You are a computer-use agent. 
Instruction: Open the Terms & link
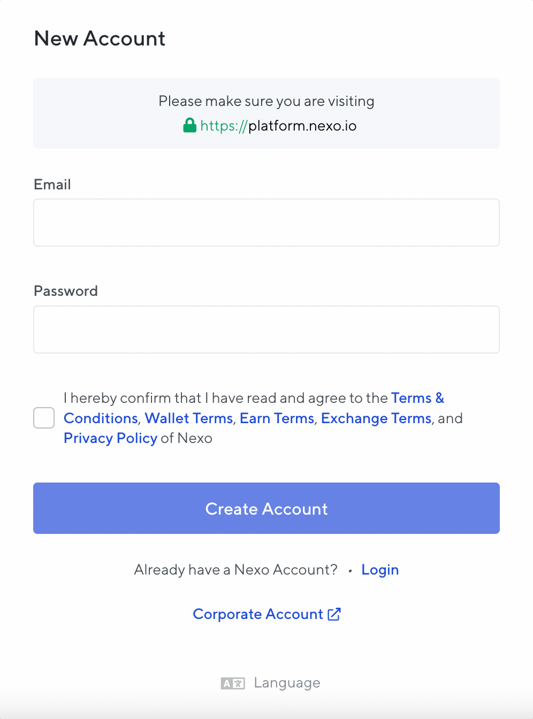pos(417,398)
